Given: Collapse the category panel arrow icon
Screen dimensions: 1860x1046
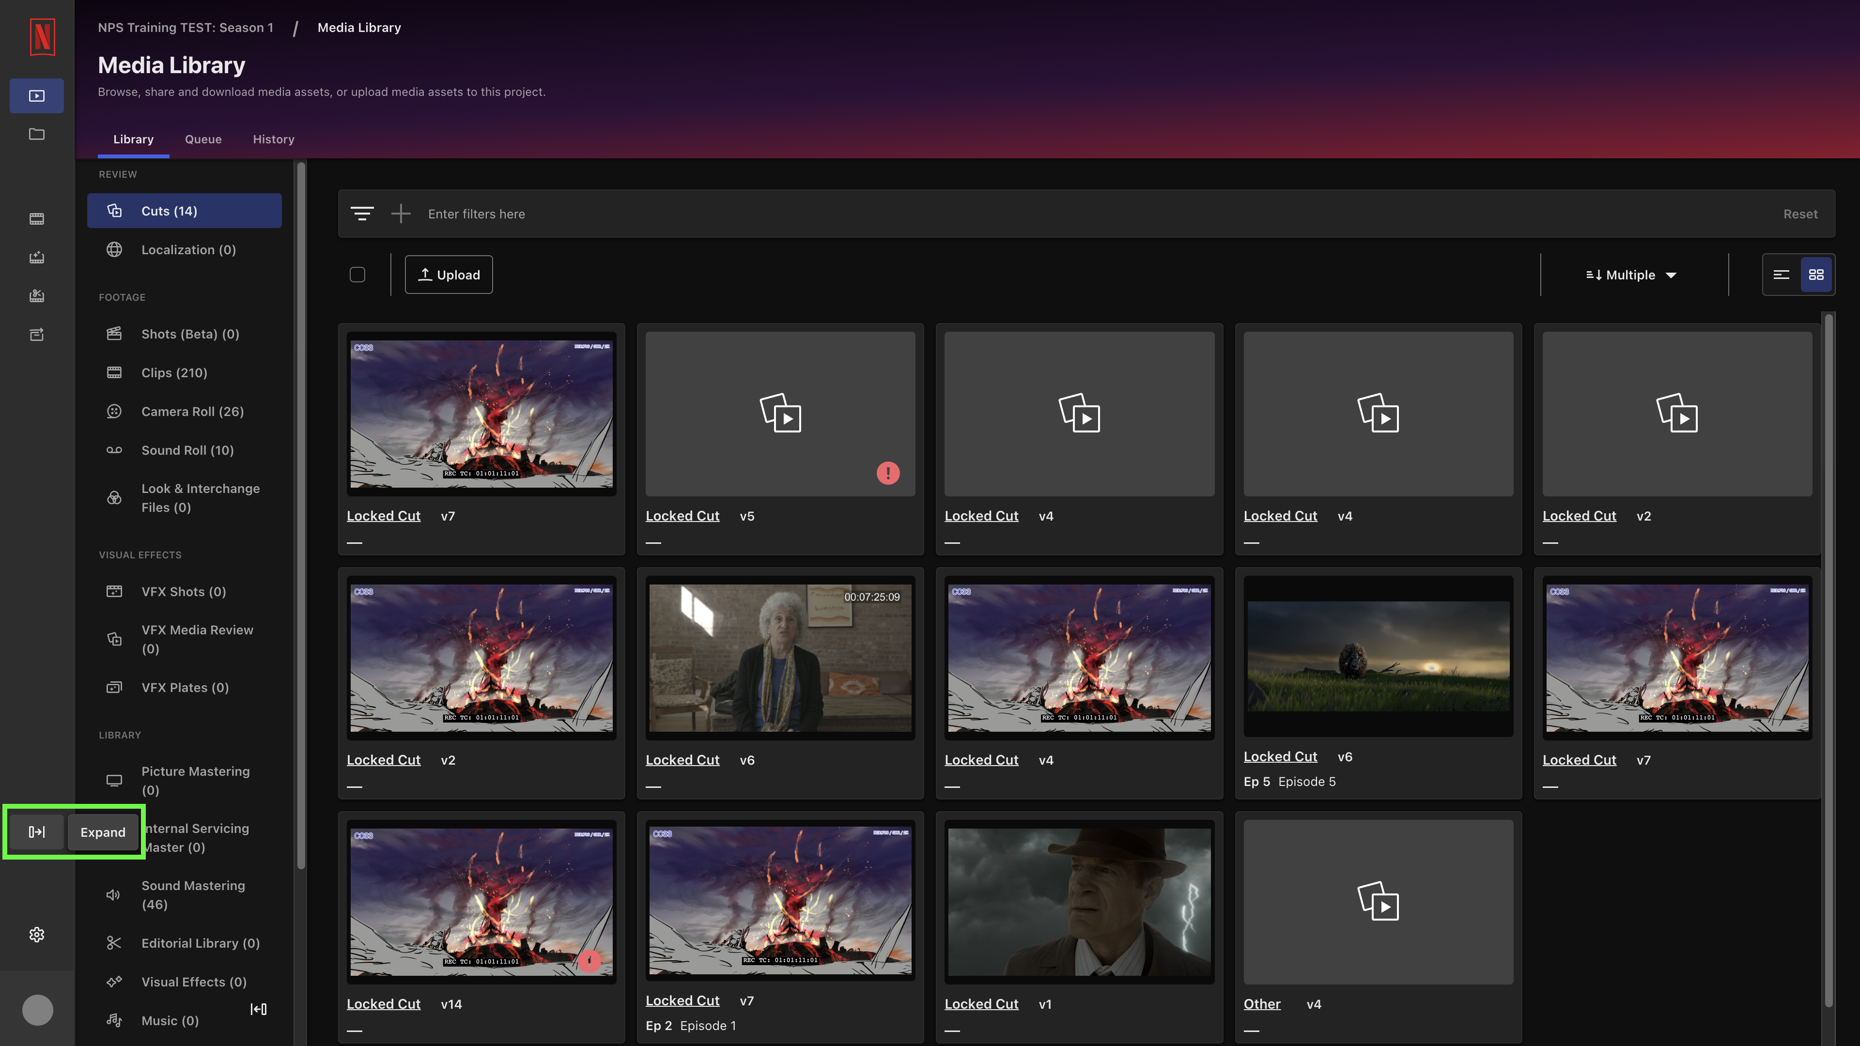Looking at the screenshot, I should (x=259, y=1009).
